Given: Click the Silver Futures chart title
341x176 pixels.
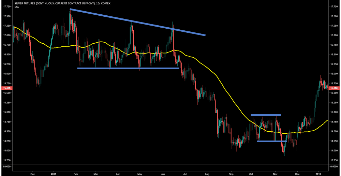Looking at the screenshot, I should point(62,4).
